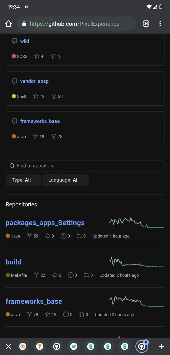This screenshot has width=170, height=355.
Task: Close the active GitHub tab via the blue X badge
Action: point(146,342)
